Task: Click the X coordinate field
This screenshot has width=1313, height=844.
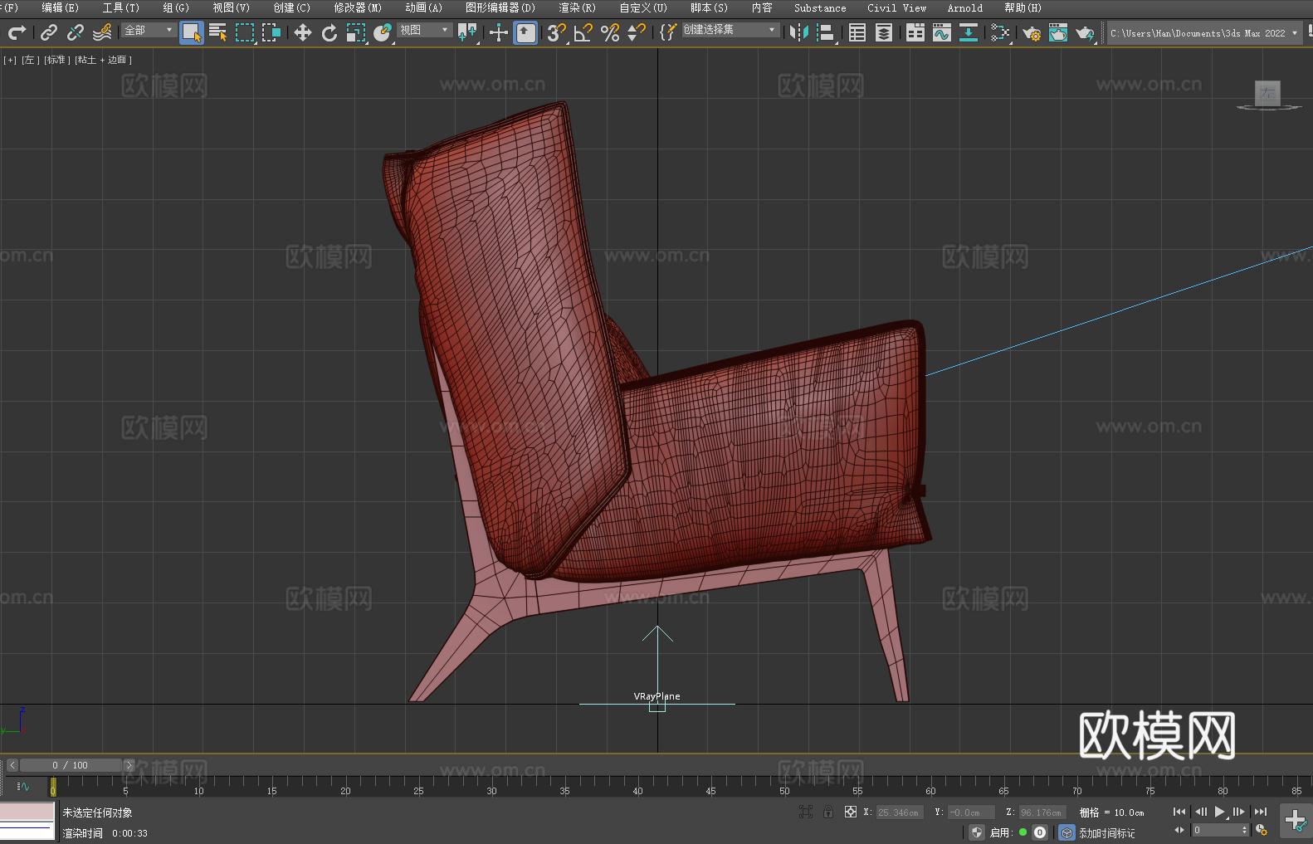Action: 900,812
